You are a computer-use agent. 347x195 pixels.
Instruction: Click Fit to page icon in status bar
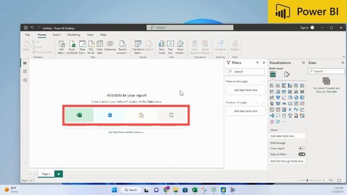339,180
